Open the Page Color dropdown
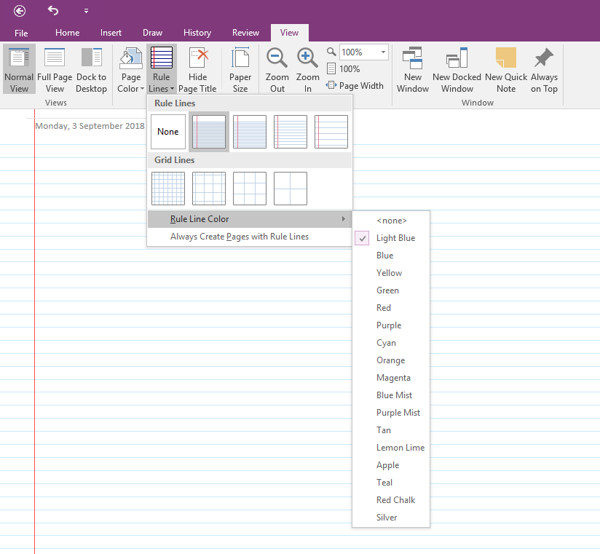This screenshot has height=554, width=600. [131, 70]
